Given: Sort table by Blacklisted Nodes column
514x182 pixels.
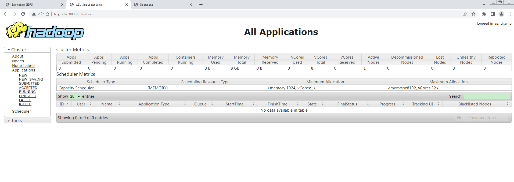Looking at the screenshot, I should click(477, 104).
